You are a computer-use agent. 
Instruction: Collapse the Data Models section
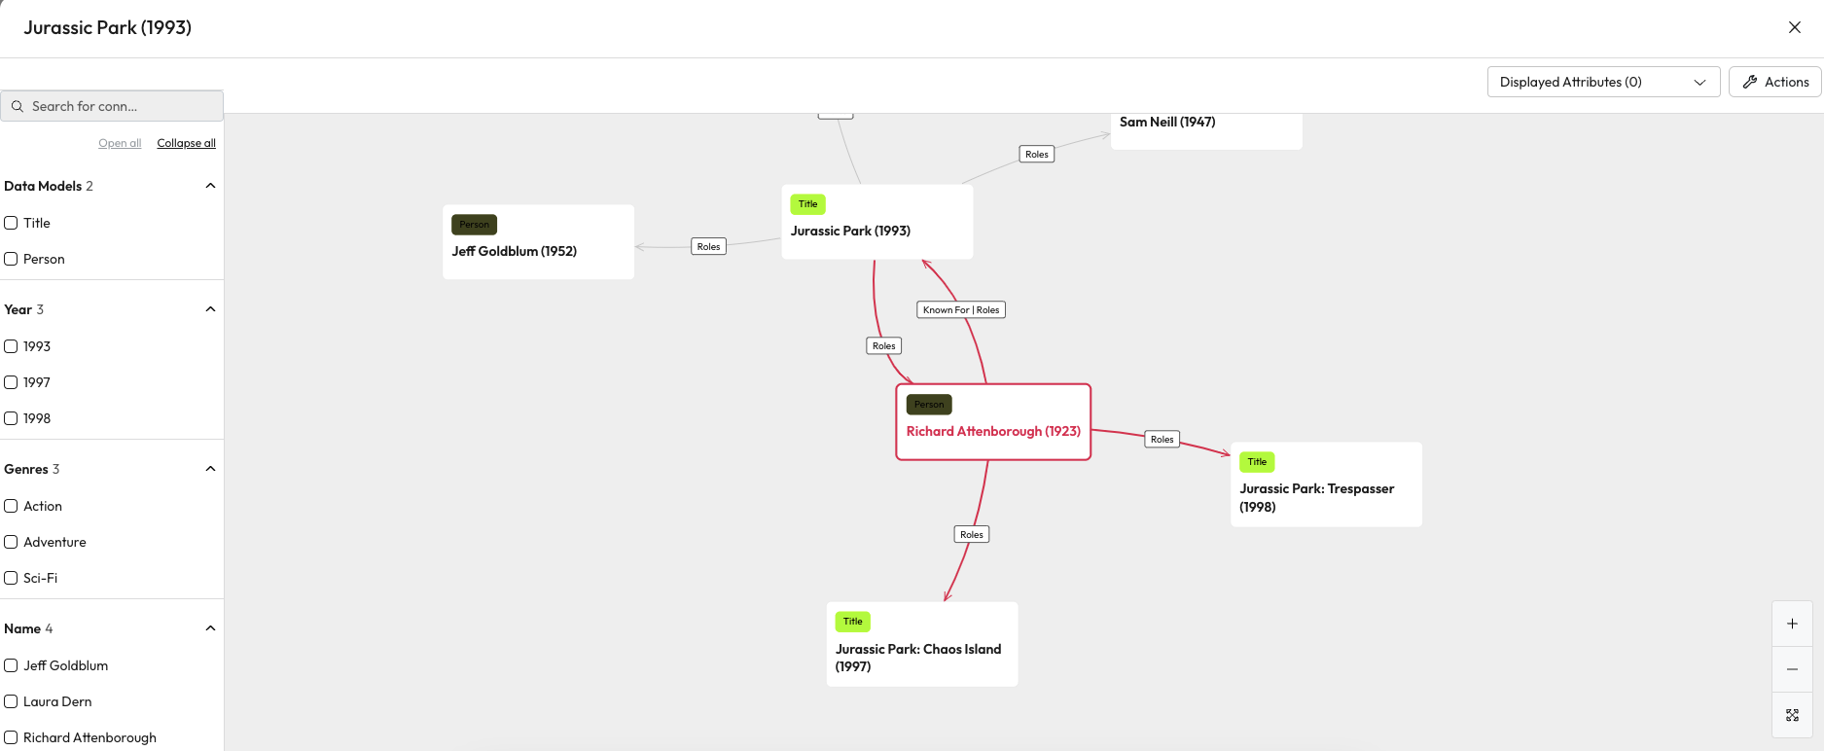210,186
